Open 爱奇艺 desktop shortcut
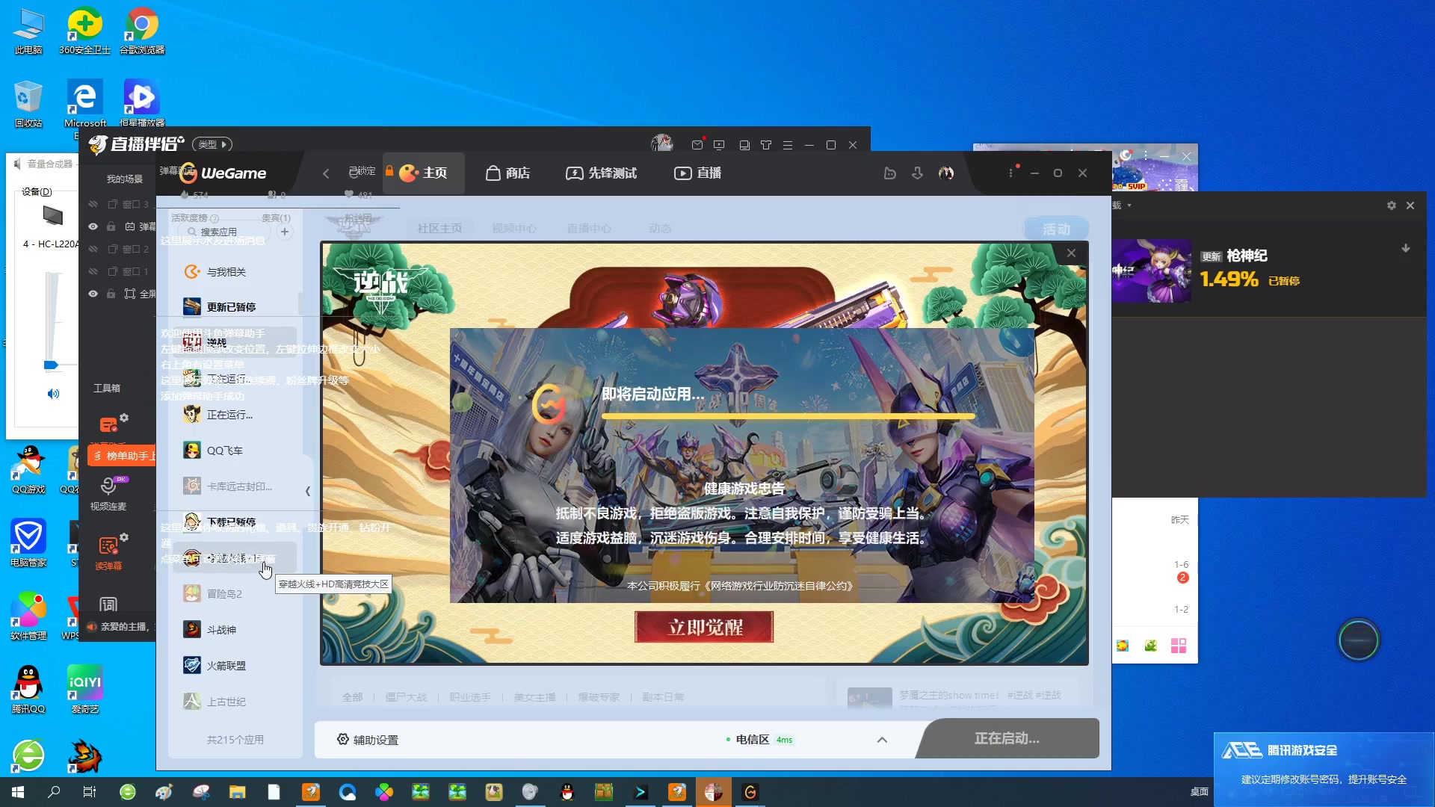 tap(84, 689)
